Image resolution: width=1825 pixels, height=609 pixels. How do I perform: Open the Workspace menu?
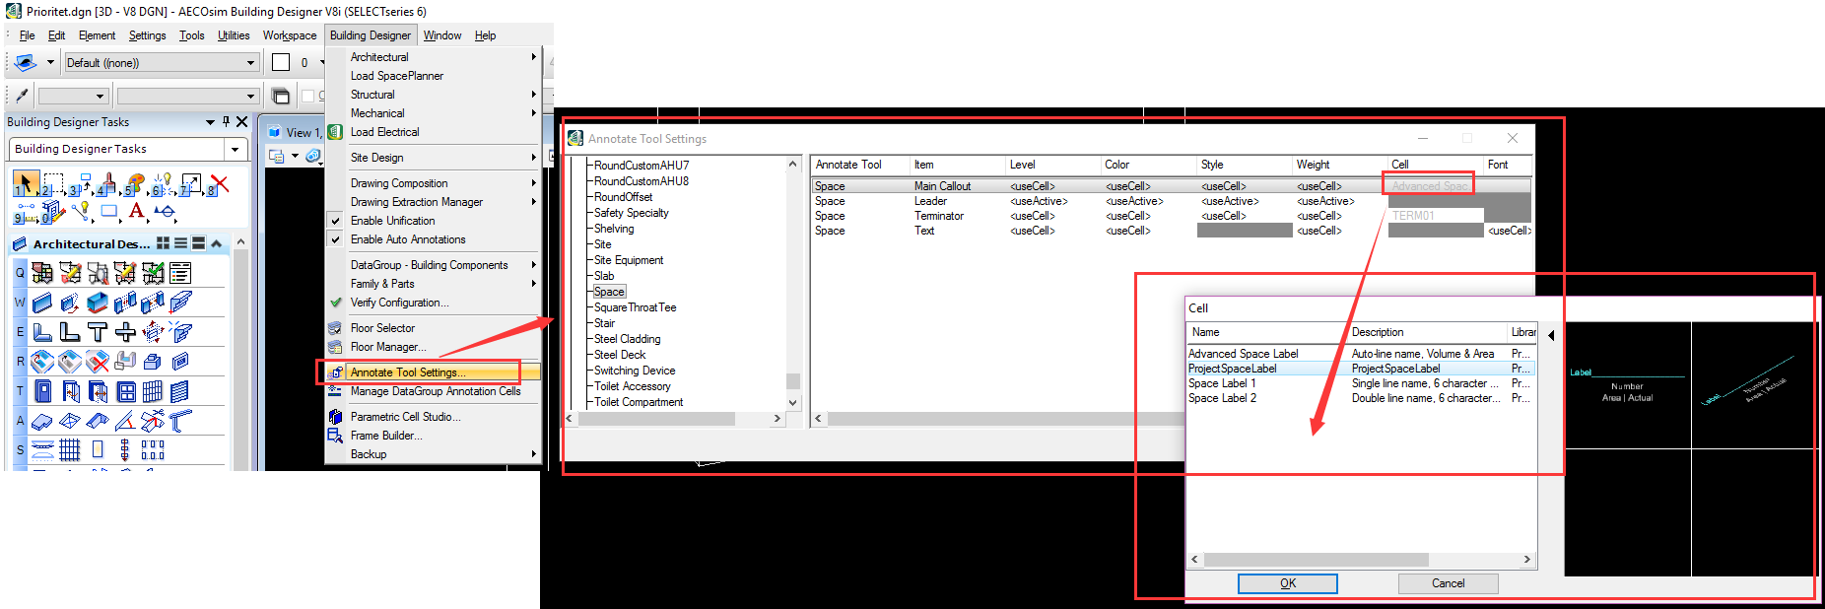pos(290,35)
